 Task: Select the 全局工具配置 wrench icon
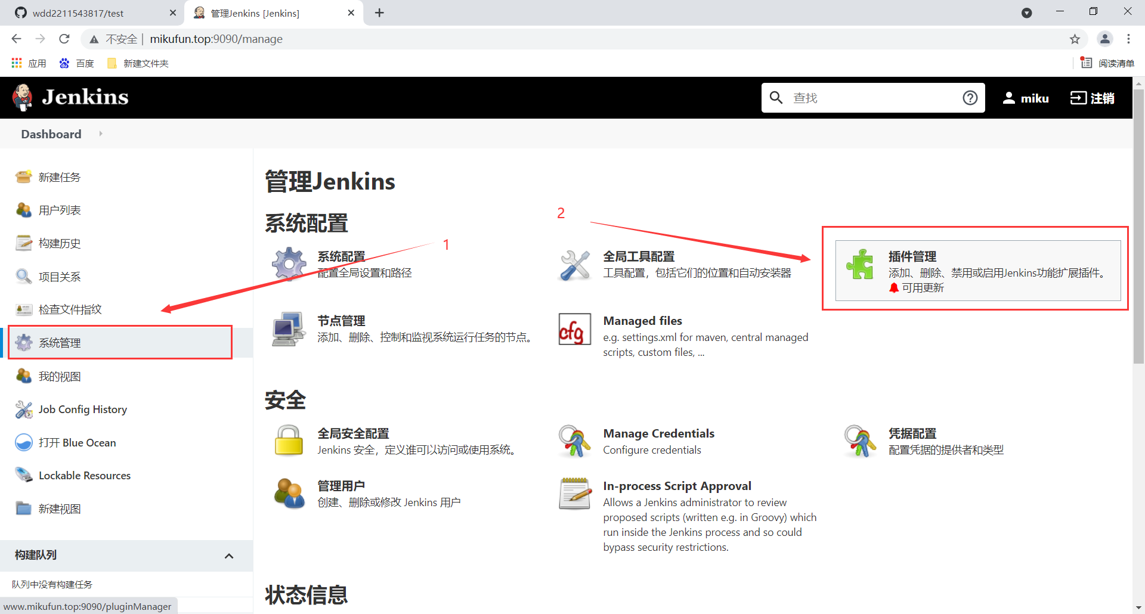[x=574, y=264]
